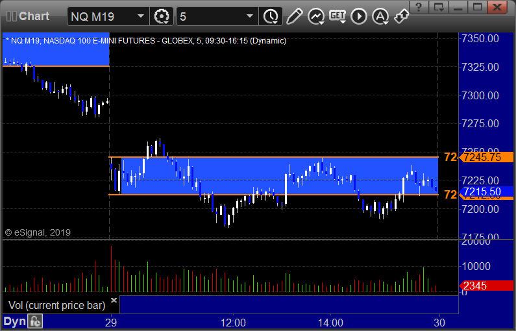
Task: Open the window options dropdown button
Action: click(x=438, y=7)
